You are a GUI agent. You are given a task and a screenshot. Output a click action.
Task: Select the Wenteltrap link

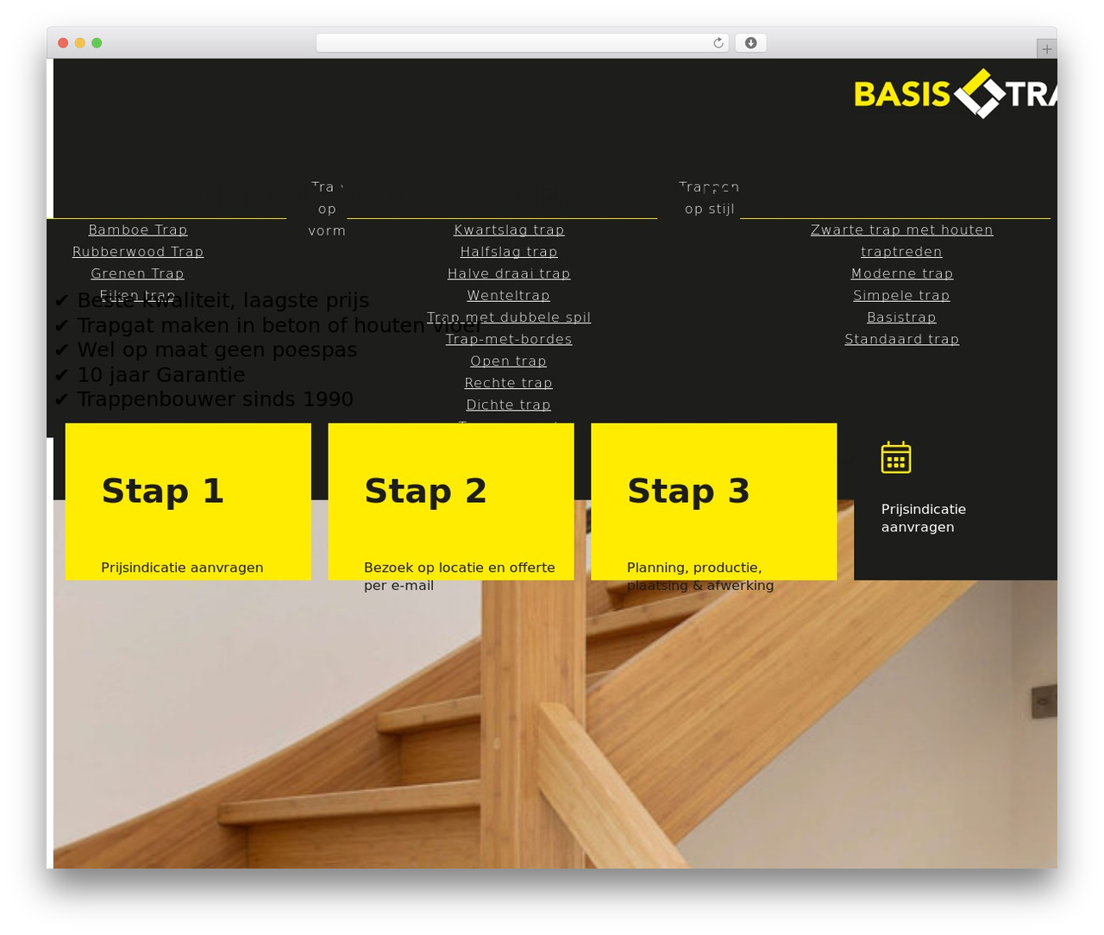[x=509, y=295]
